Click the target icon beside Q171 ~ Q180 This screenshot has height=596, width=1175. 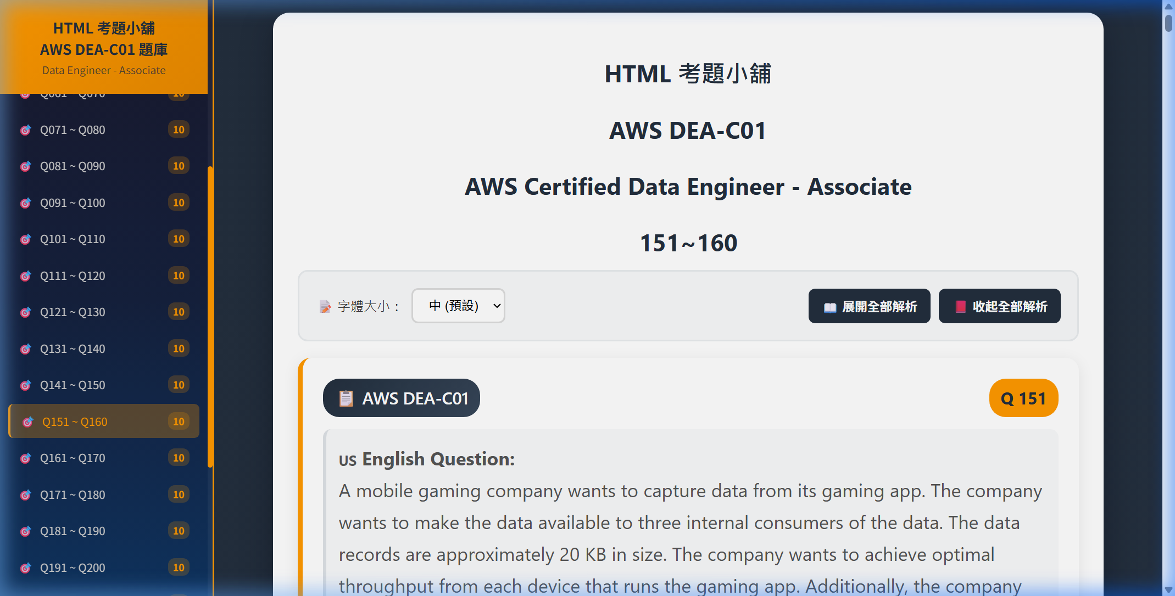tap(26, 495)
